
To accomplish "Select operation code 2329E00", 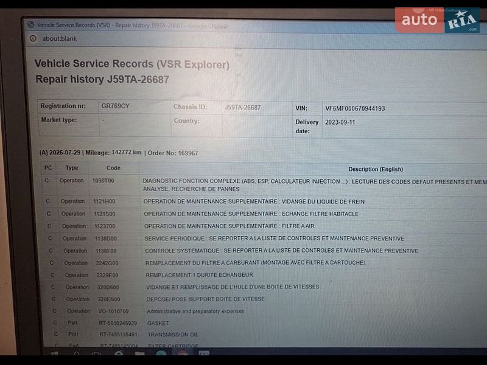I will pos(108,275).
